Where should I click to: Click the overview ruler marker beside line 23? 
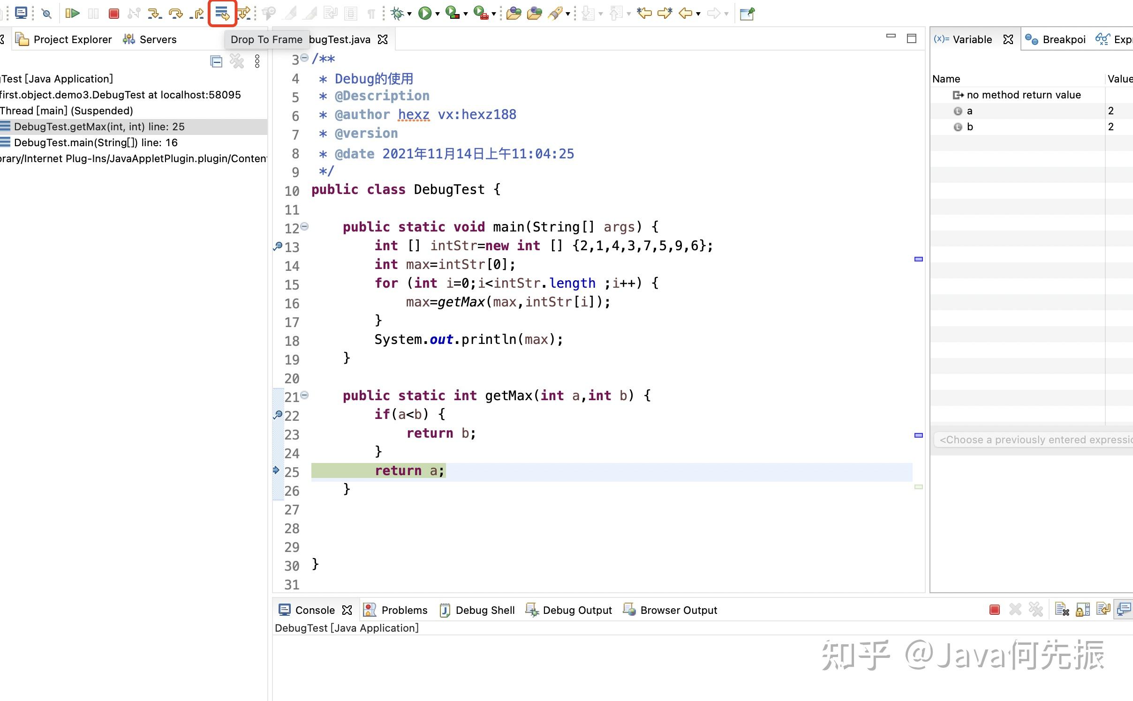pyautogui.click(x=918, y=435)
